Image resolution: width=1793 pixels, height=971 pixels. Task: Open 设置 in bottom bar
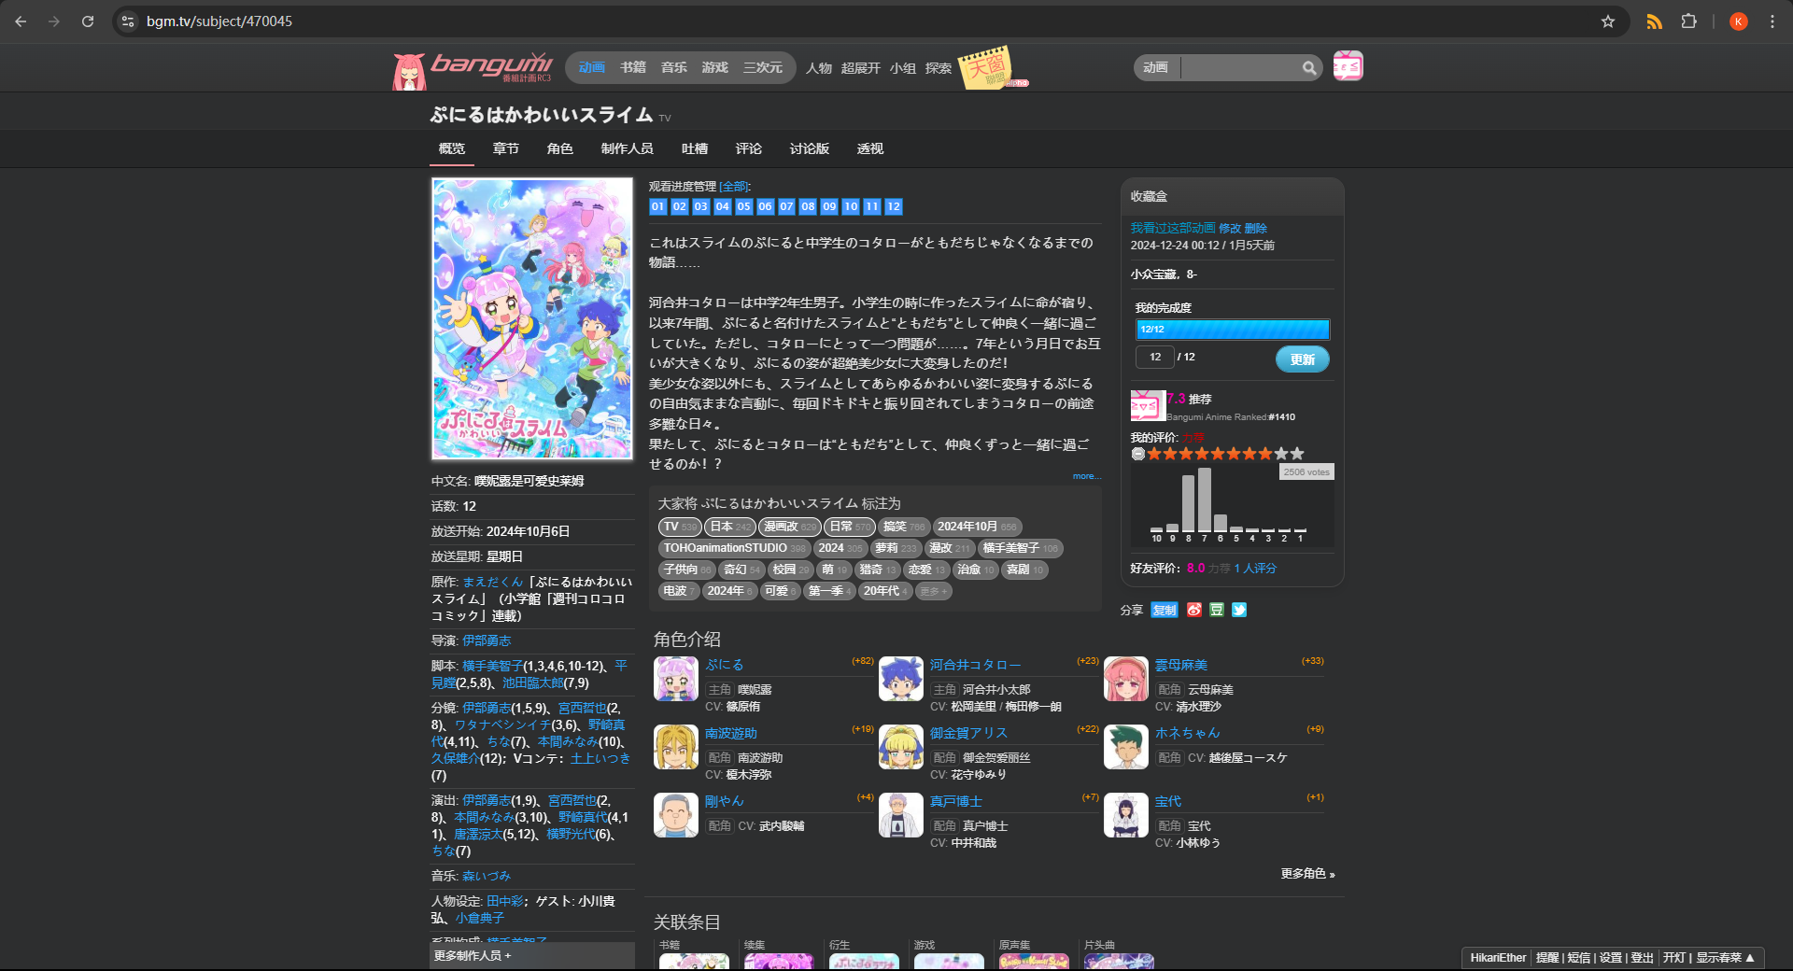coord(1611,958)
